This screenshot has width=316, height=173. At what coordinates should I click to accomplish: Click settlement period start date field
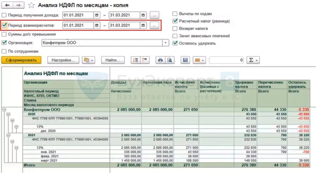coord(78,25)
